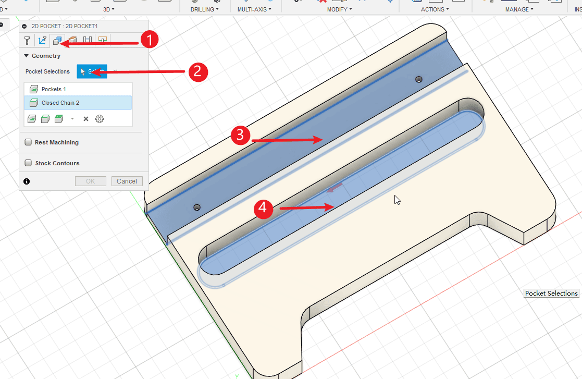Click the pocket recognition selection mode icon

[x=32, y=119]
